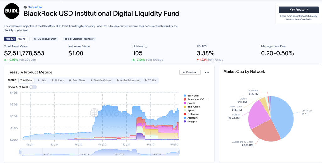Click the Avalanche C-Chain pie slice
Screen dimensions: 322x163
point(267,131)
